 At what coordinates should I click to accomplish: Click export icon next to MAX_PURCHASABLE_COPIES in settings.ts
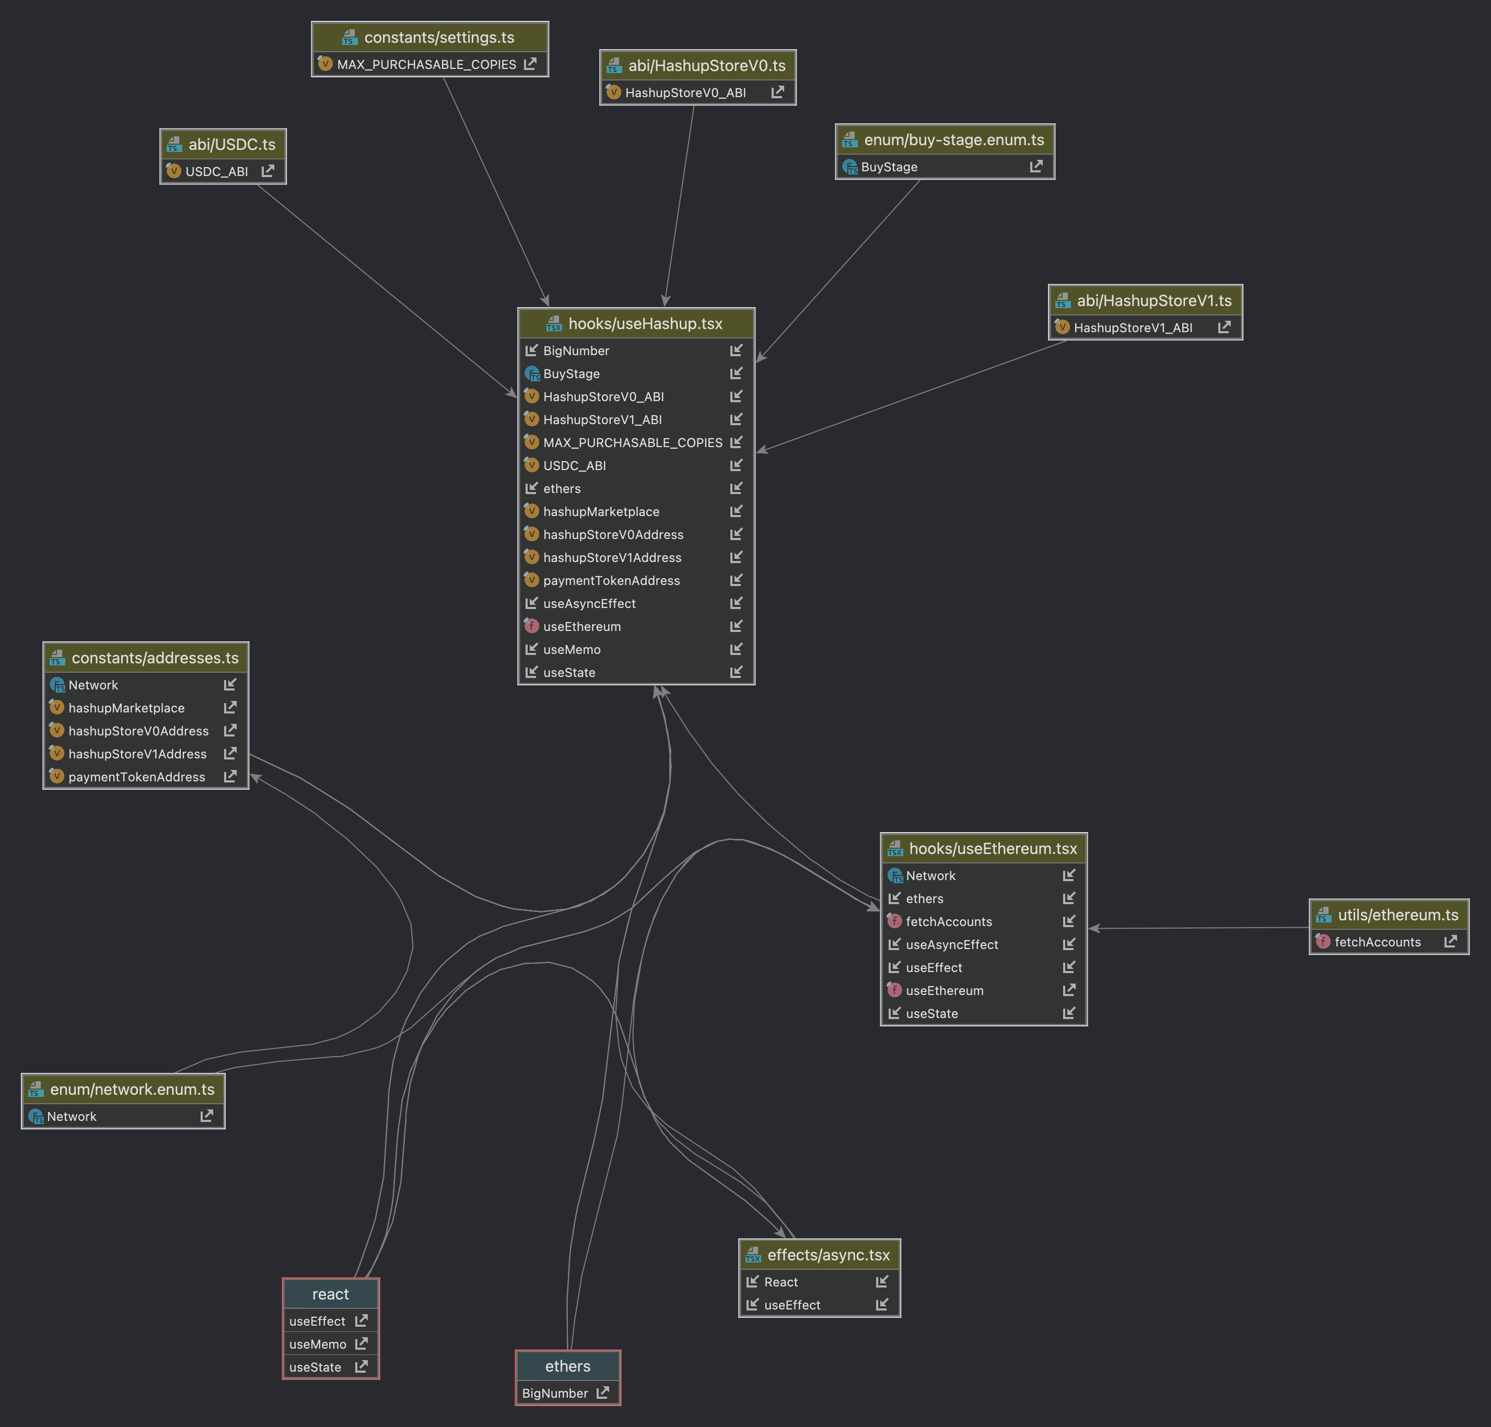(x=530, y=64)
